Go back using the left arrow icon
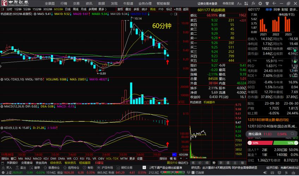This screenshot has height=176, width=299. coord(274,4)
